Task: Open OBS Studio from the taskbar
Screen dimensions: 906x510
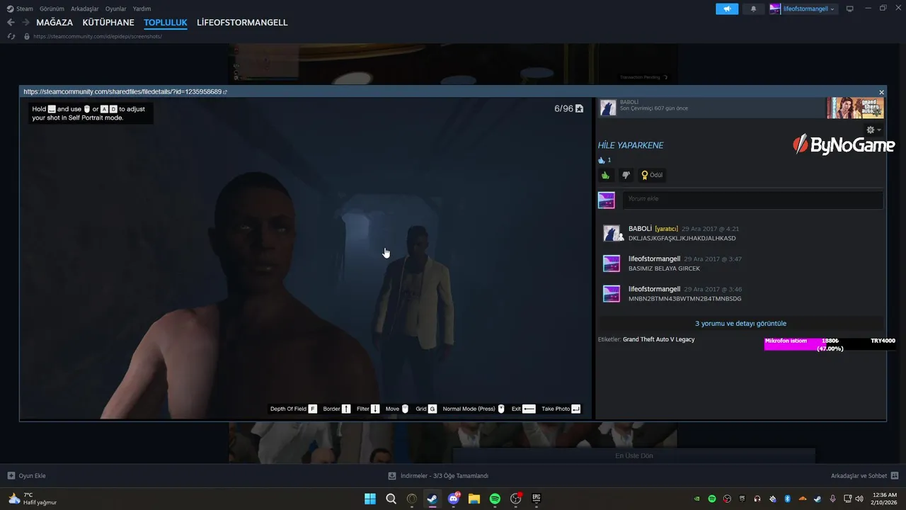Action: coord(516,499)
